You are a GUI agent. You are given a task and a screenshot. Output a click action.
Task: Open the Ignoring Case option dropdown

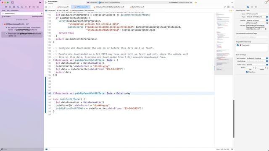click(x=37, y=17)
